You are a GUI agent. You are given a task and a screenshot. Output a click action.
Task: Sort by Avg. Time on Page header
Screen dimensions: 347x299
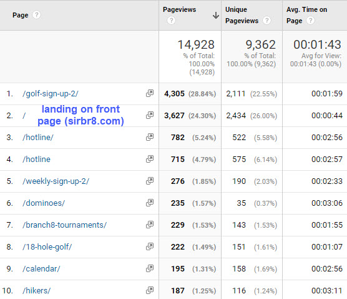(x=306, y=15)
